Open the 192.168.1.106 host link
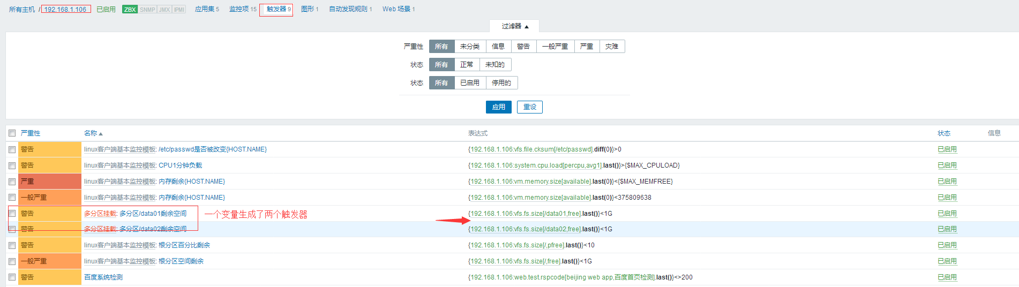Viewport: 1019px width, 287px height. point(65,10)
